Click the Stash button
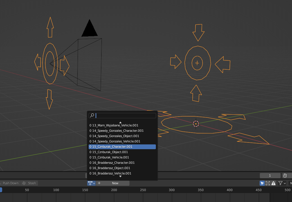Screen dimensions: 292x202 (x=29, y=183)
